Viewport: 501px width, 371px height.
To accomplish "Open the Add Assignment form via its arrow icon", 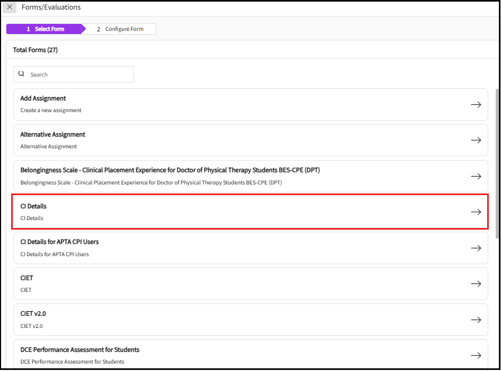I will tap(476, 104).
